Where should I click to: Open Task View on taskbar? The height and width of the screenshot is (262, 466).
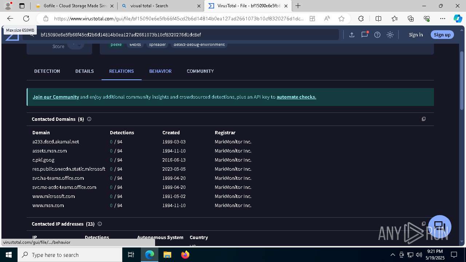(131, 255)
